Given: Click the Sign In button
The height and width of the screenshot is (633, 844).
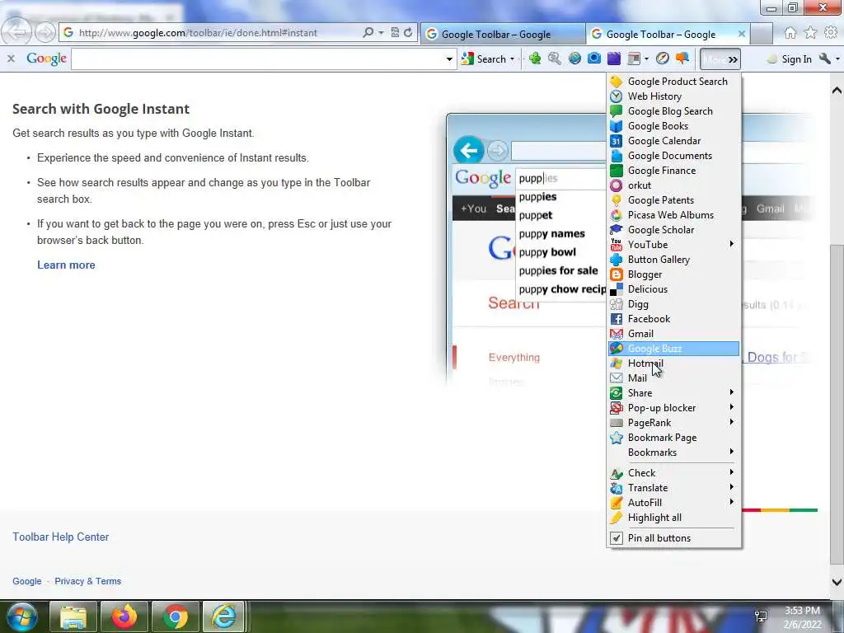Looking at the screenshot, I should pyautogui.click(x=790, y=59).
